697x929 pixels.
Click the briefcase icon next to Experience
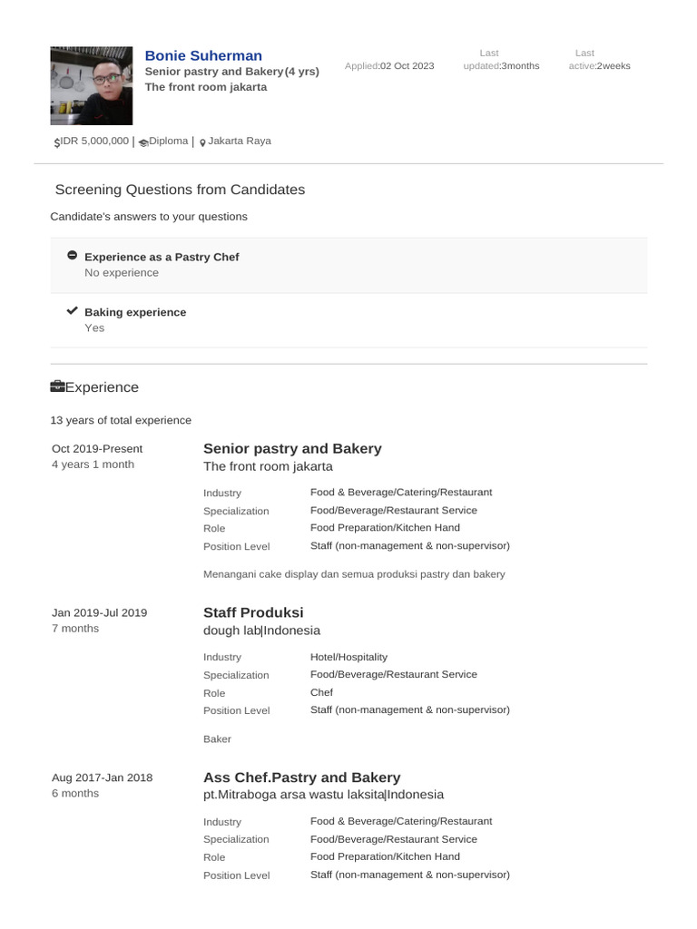click(57, 387)
